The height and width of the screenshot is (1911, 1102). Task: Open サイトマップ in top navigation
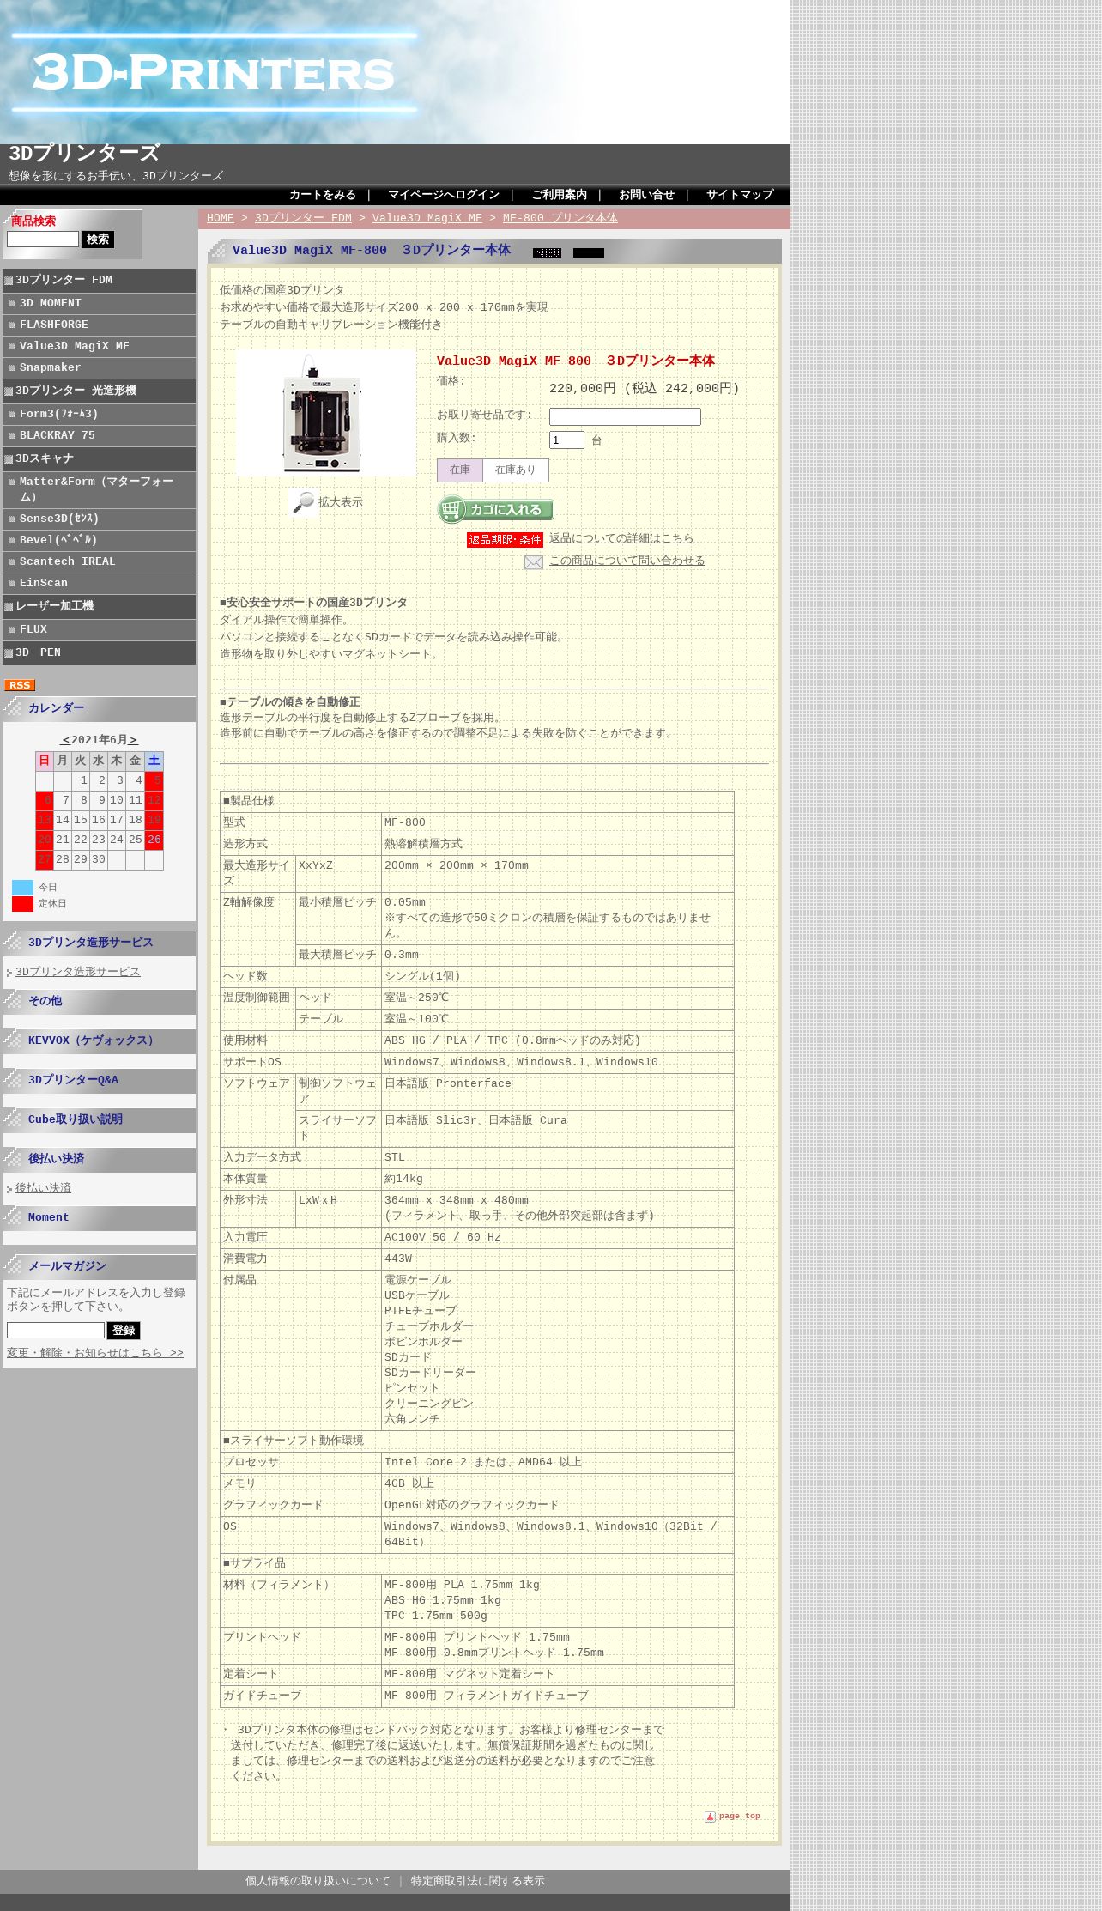coord(740,195)
